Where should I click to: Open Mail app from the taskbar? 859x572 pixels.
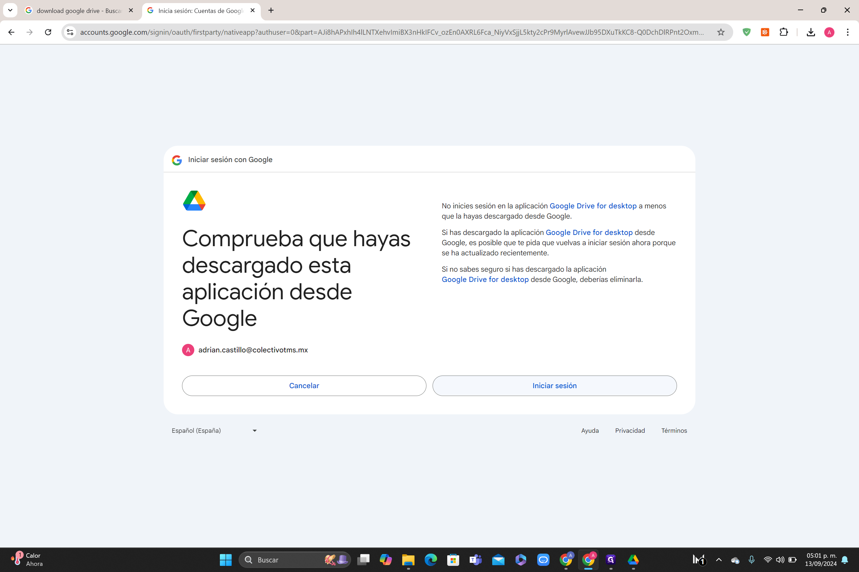tap(498, 560)
